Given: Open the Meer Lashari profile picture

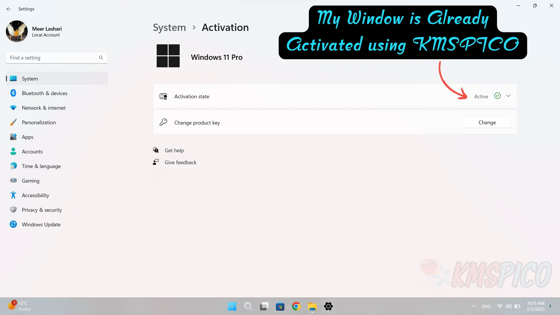Looking at the screenshot, I should [x=17, y=32].
